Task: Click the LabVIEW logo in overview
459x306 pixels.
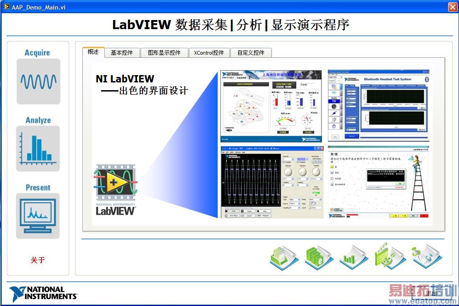Action: tap(115, 190)
